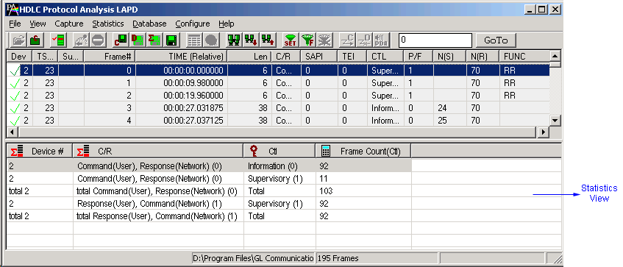The image size is (623, 267).
Task: Open the Configure menu
Action: click(193, 24)
